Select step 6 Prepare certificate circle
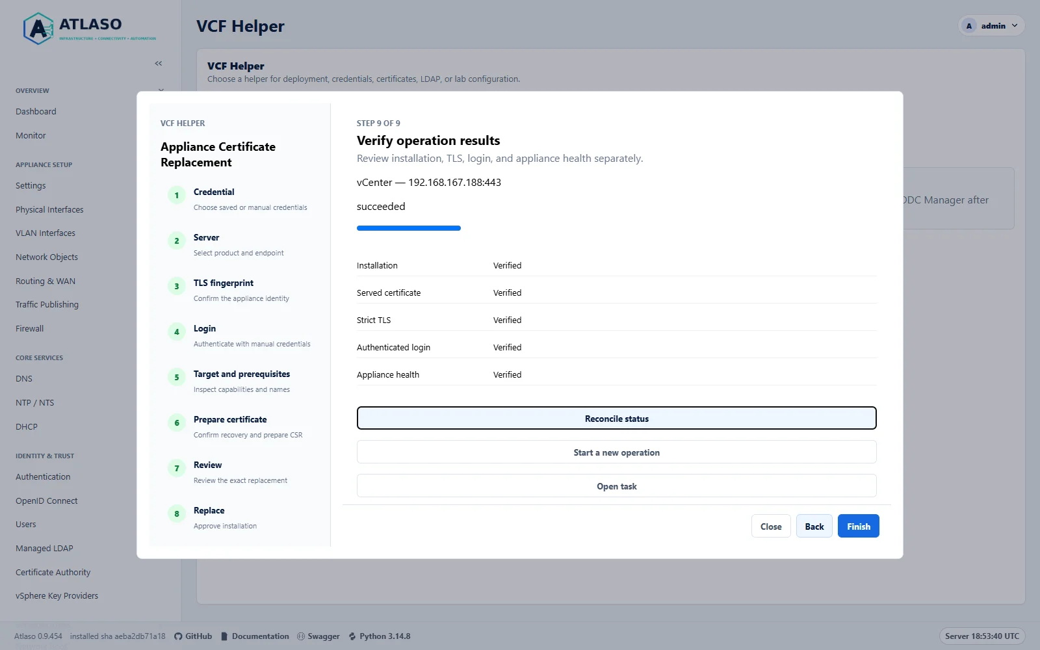The image size is (1040, 650). coord(177,422)
